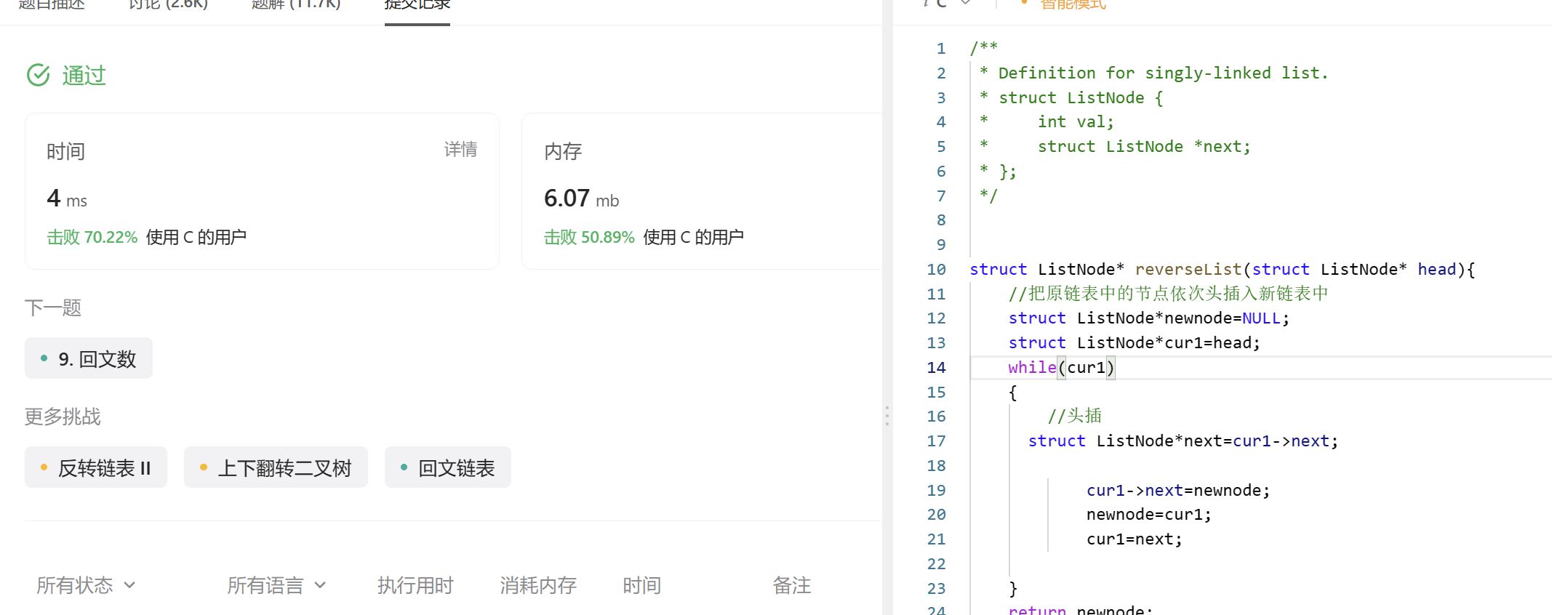This screenshot has height=615, width=1552.
Task: Click the 更多挑战 section label
Action: pos(63,417)
